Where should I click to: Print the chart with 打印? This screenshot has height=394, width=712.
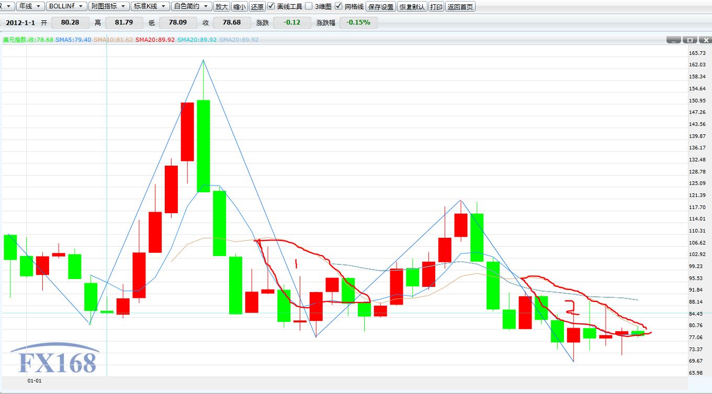tap(436, 7)
